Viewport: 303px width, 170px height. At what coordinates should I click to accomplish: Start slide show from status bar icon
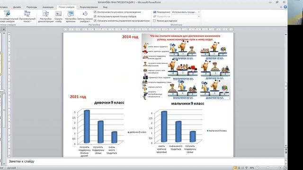click(246, 168)
